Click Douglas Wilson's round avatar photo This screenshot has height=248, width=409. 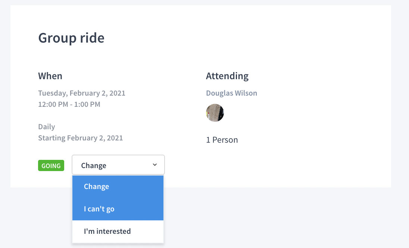(x=215, y=113)
